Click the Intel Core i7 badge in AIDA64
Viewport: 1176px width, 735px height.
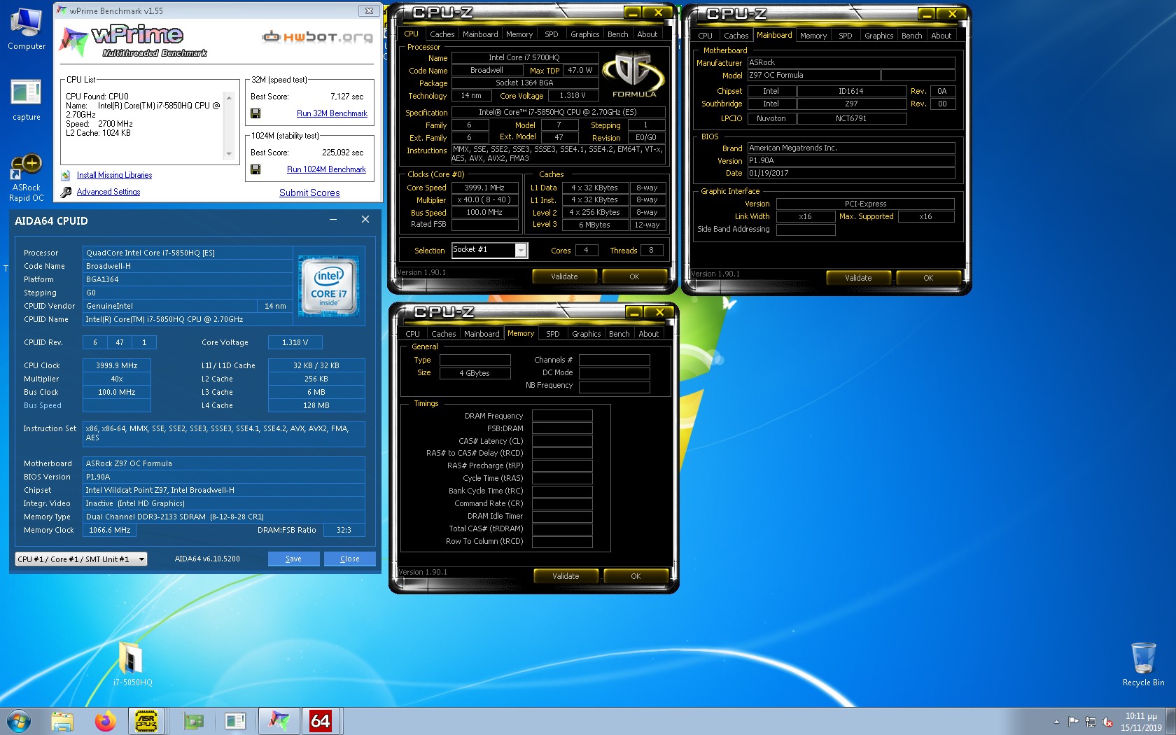(x=329, y=286)
